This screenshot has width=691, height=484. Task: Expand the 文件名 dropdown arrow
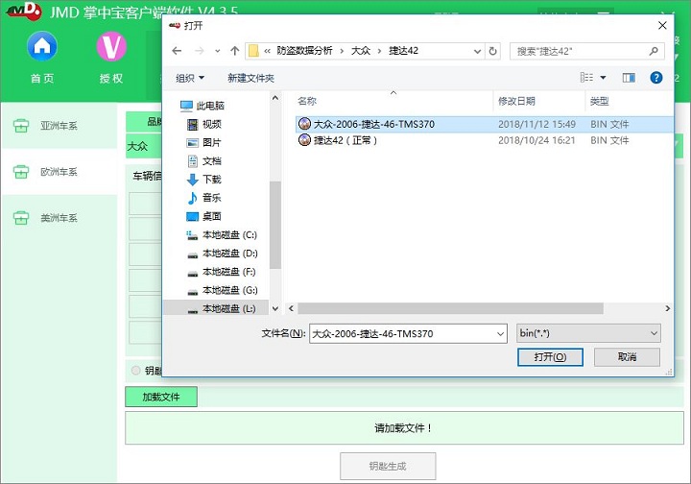pos(501,333)
